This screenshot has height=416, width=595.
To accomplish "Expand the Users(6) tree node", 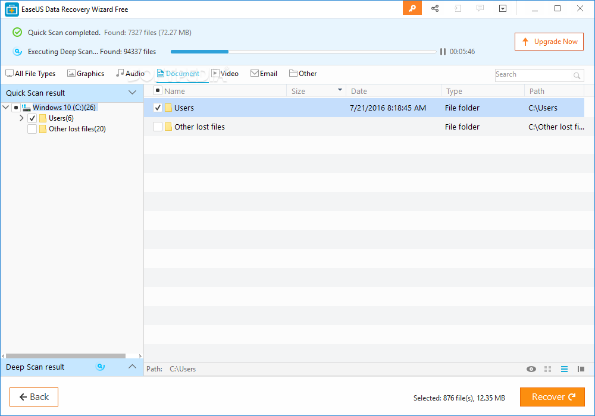I will 21,118.
